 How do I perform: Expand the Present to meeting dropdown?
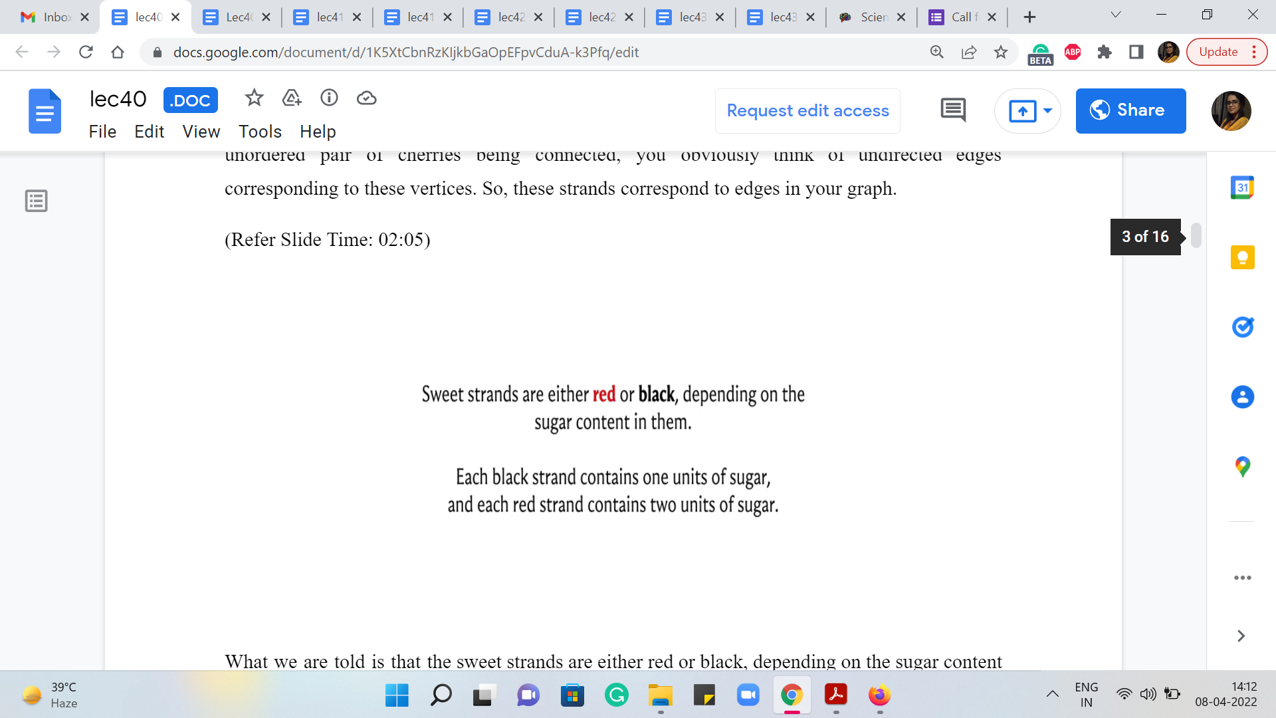1047,111
